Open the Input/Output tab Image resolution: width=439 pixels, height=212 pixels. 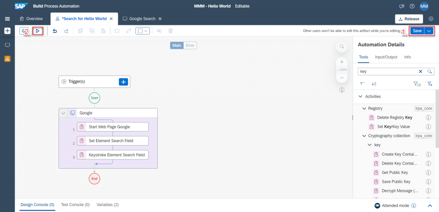tap(386, 57)
